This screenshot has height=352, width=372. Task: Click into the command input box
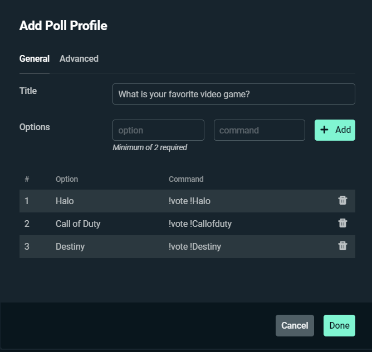pyautogui.click(x=259, y=130)
